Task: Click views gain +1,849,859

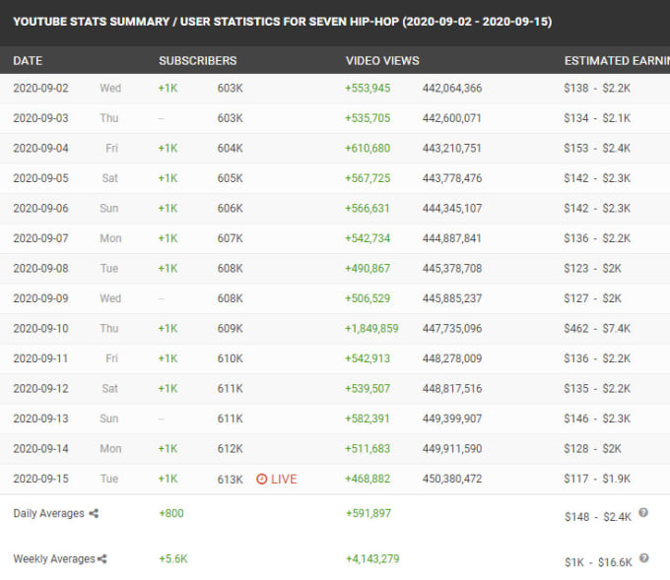Action: pos(371,329)
